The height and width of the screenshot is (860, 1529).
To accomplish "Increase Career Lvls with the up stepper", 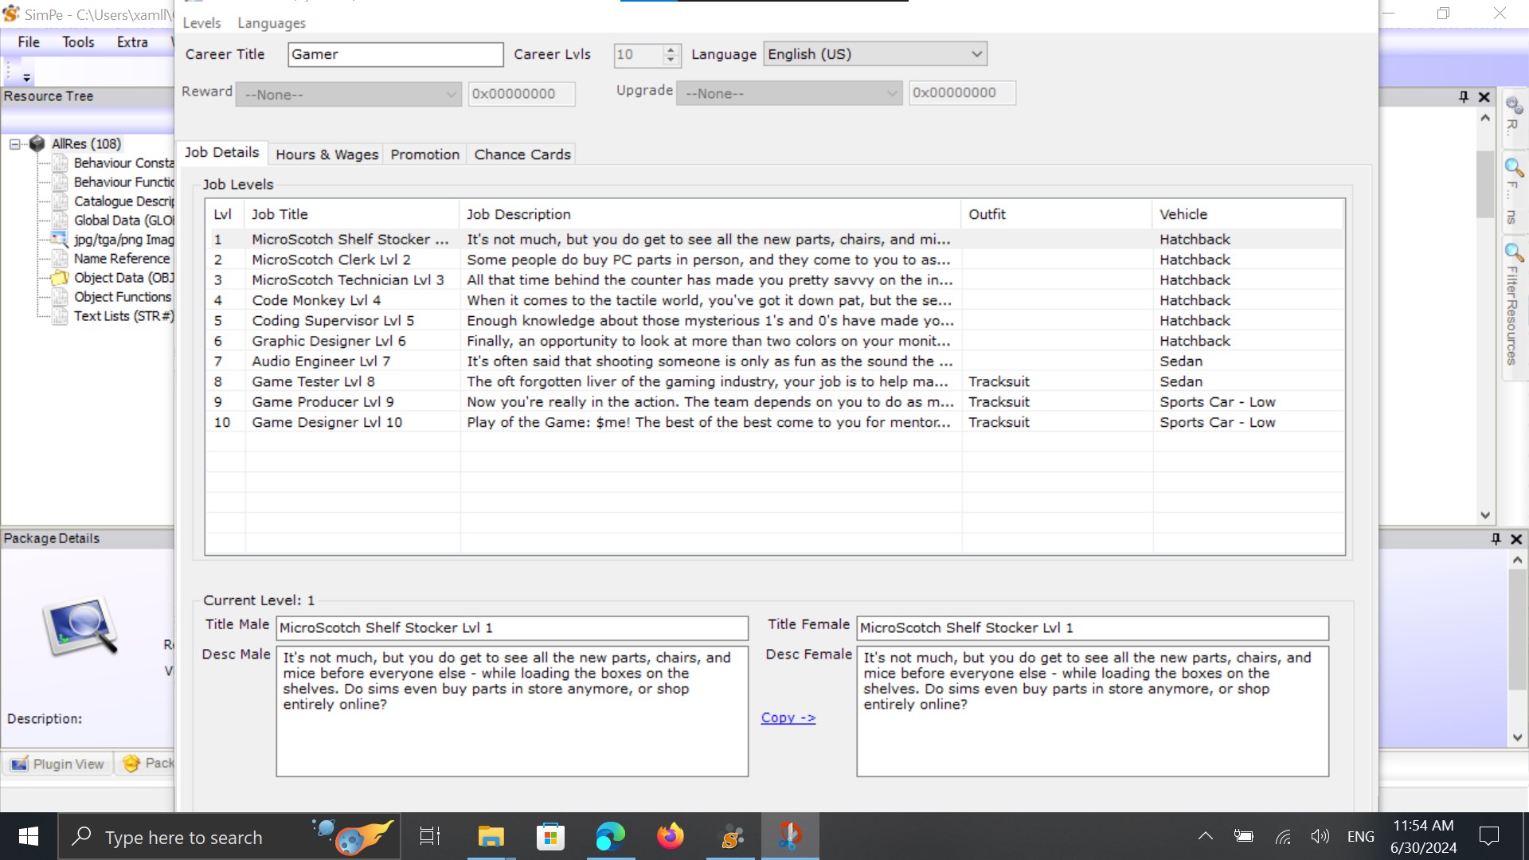I will tap(671, 49).
